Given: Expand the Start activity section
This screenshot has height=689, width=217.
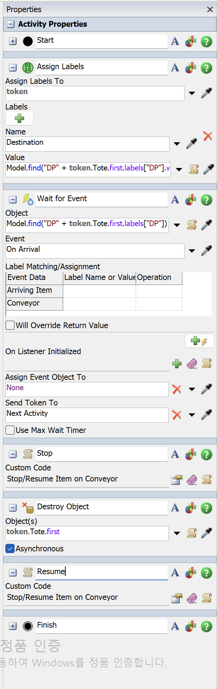Looking at the screenshot, I should pos(13,41).
